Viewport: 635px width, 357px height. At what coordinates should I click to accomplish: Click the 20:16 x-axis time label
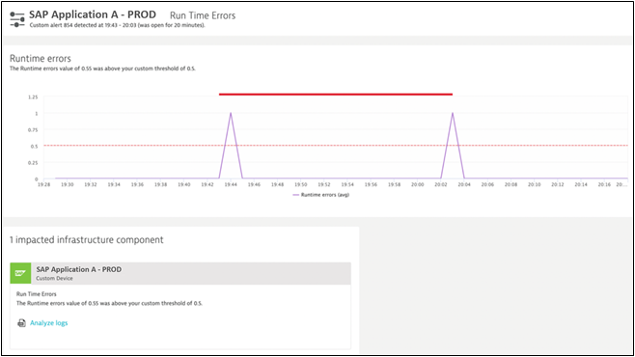pyautogui.click(x=604, y=184)
